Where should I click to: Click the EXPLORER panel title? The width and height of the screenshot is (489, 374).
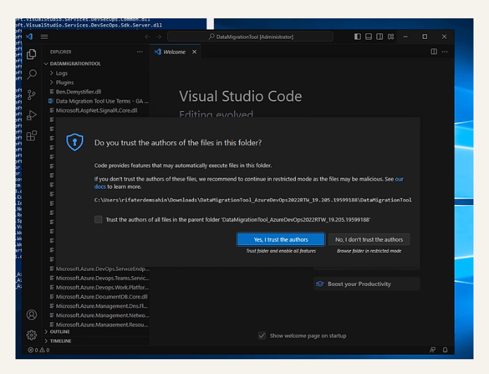tap(61, 51)
